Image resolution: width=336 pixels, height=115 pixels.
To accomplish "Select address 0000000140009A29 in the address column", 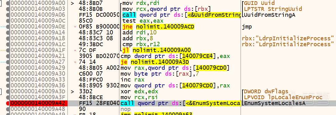I will (x=38, y=68).
